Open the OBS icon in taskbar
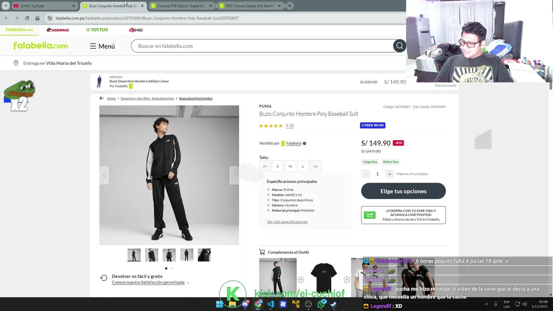Image resolution: width=553 pixels, height=311 pixels. tap(308, 304)
